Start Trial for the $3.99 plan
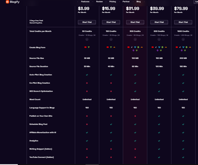Screen dimensions: 198x165 pos(87,22)
